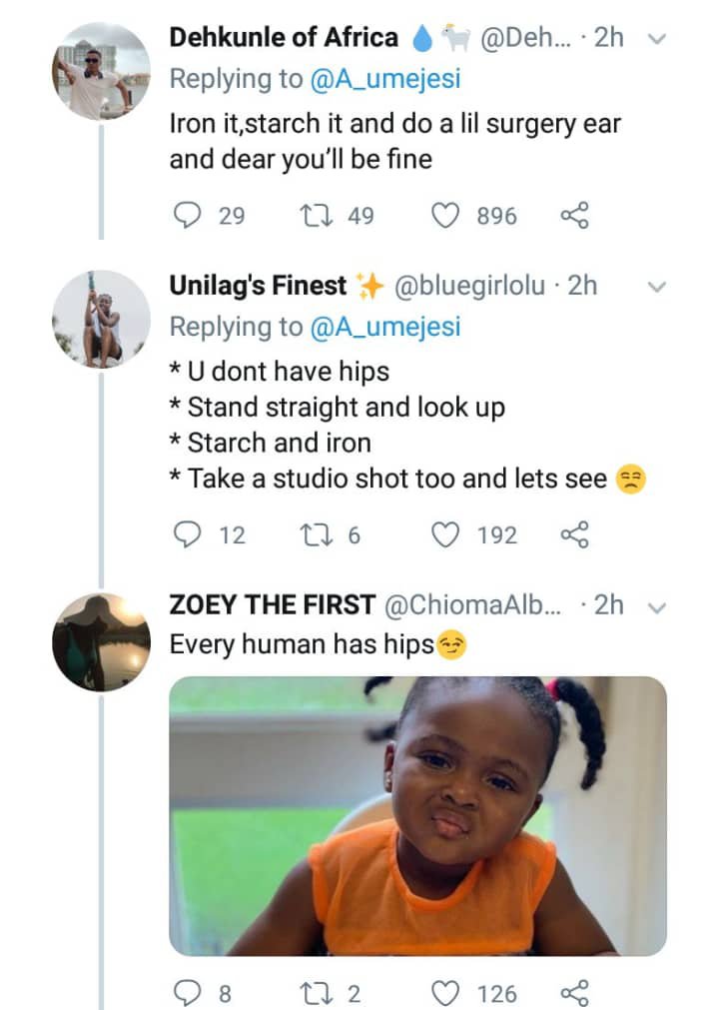Like Unilag's Finest tweet
The width and height of the screenshot is (719, 1010).
(x=448, y=534)
